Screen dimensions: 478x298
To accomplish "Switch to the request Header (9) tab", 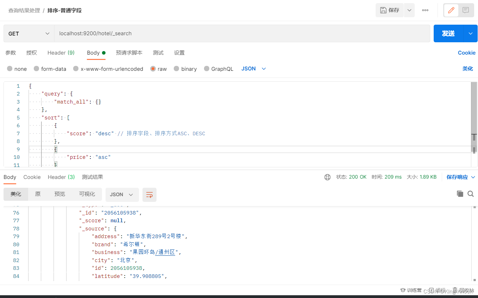I will click(x=61, y=53).
